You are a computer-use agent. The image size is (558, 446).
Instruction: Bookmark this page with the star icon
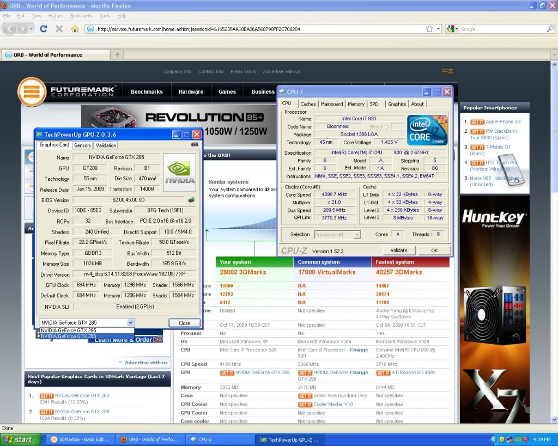click(x=429, y=29)
